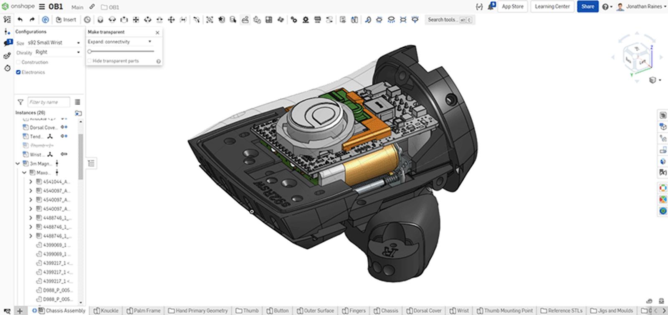
Task: Open the Size configuration dropdown
Action: [53, 43]
